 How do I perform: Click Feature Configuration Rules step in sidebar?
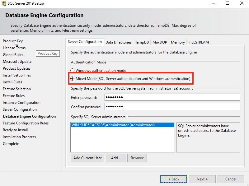(26, 123)
